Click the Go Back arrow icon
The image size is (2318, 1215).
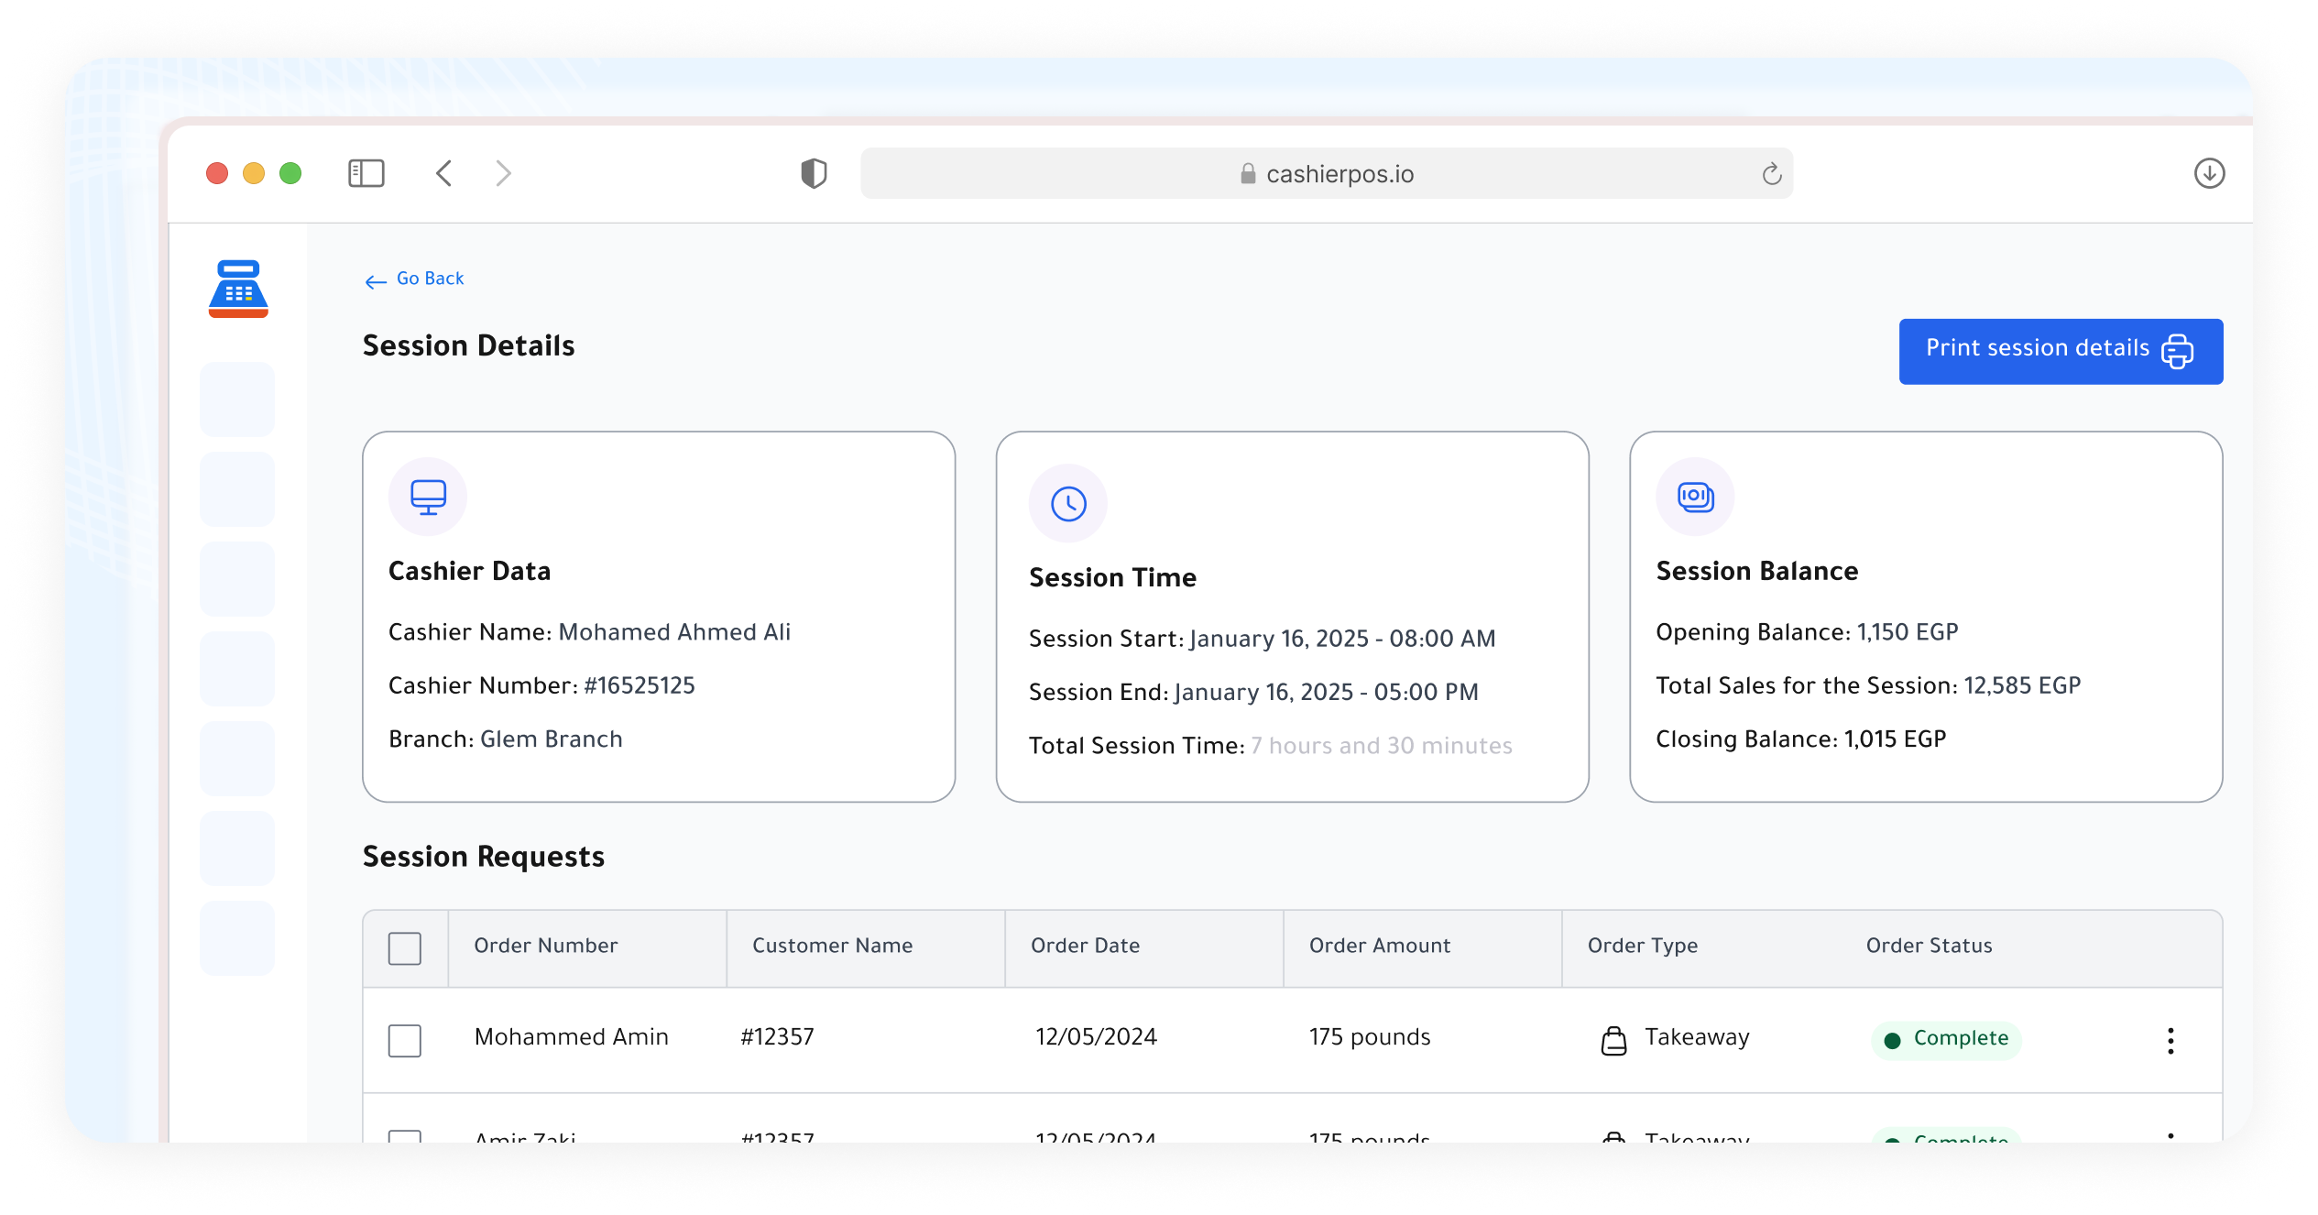pyautogui.click(x=376, y=281)
